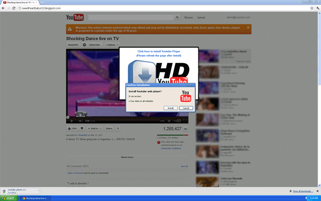Mute the video with the speaker icon
The width and height of the screenshot is (321, 201).
pos(80,121)
